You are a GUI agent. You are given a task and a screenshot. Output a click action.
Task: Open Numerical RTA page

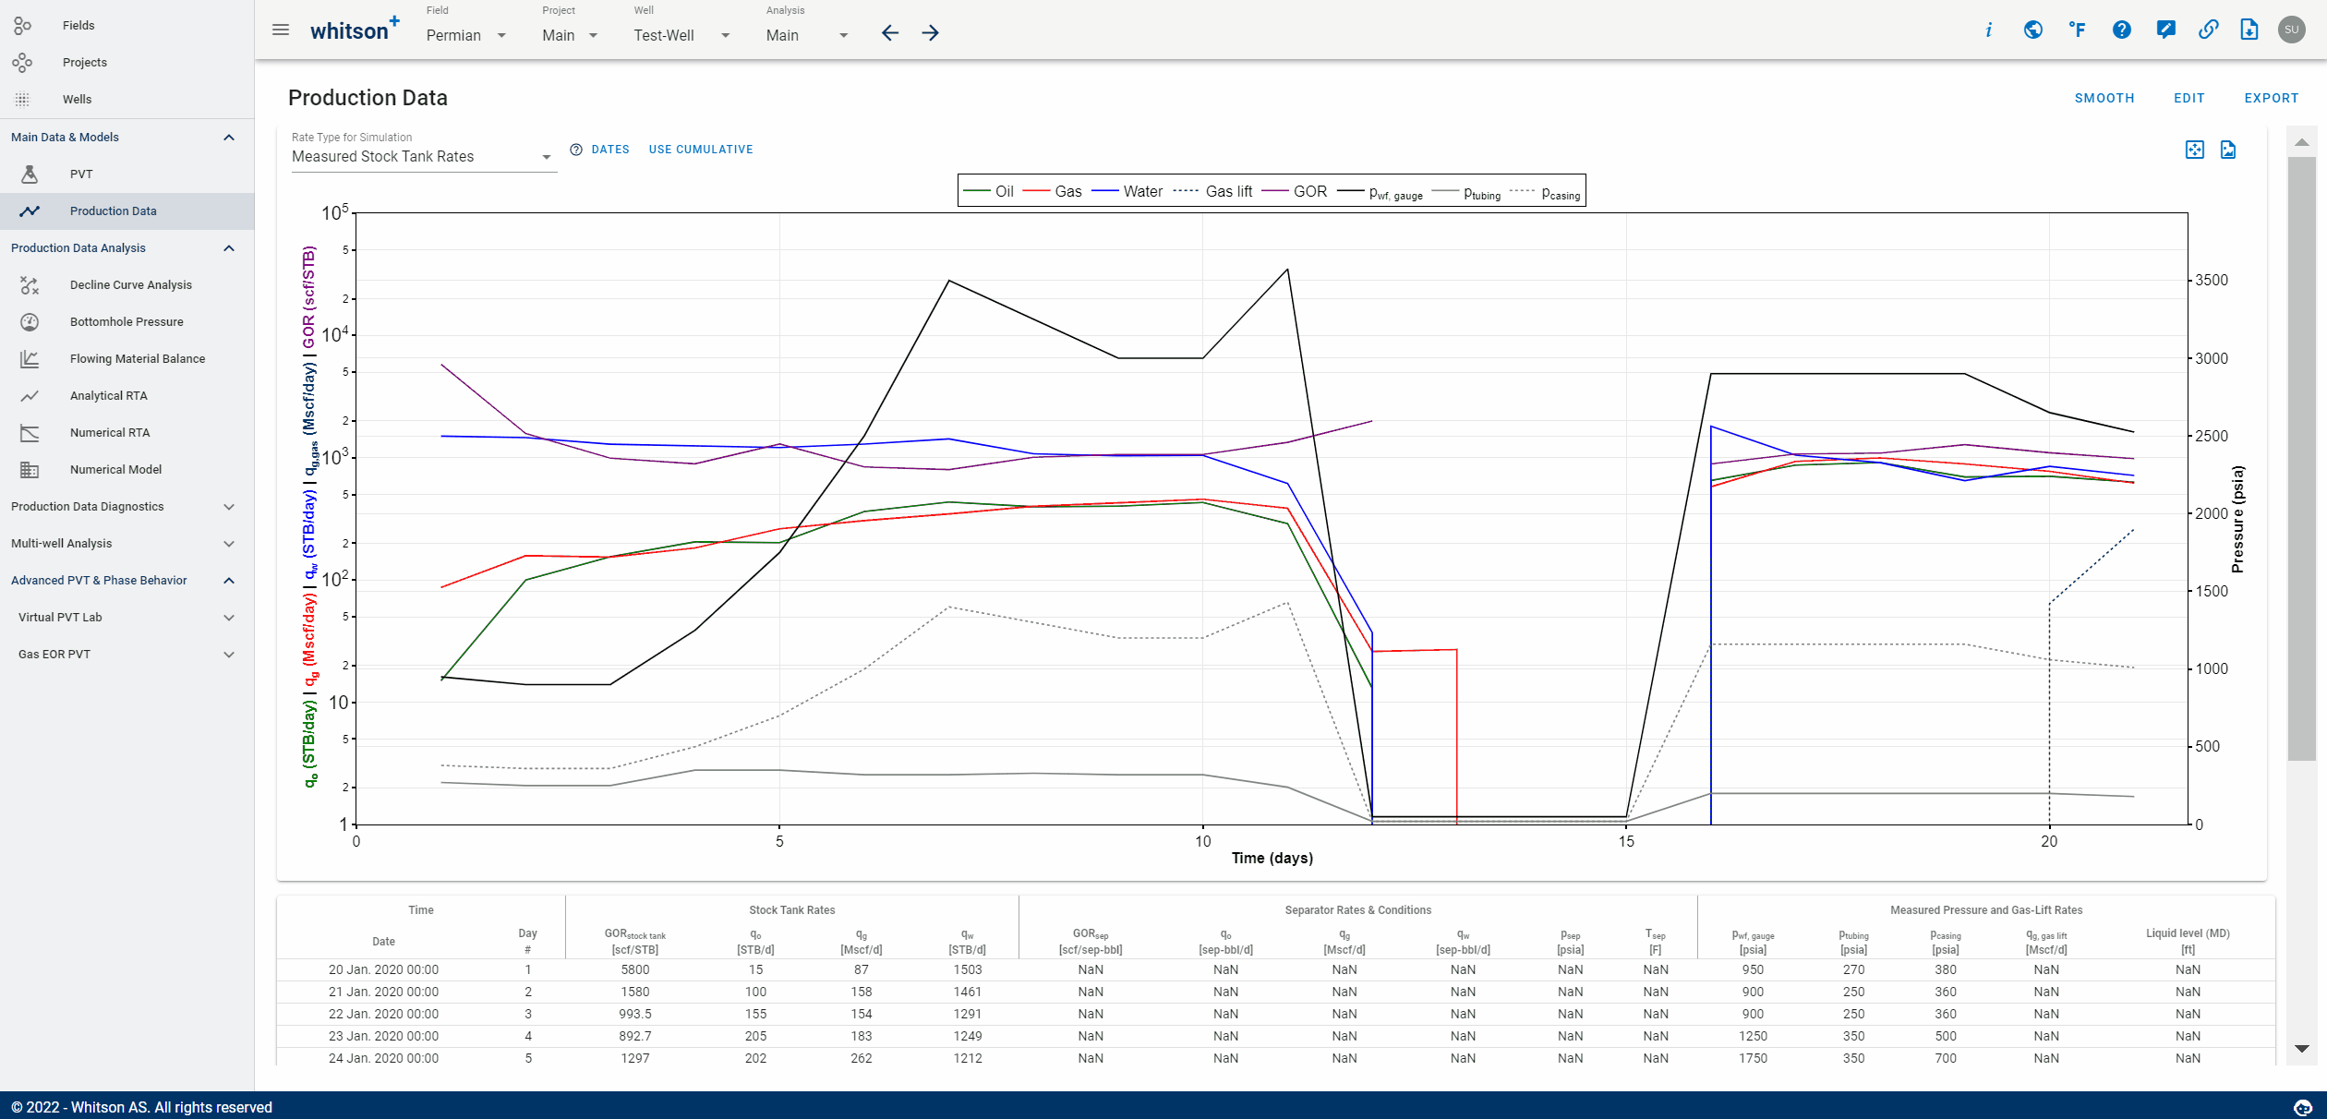click(127, 433)
